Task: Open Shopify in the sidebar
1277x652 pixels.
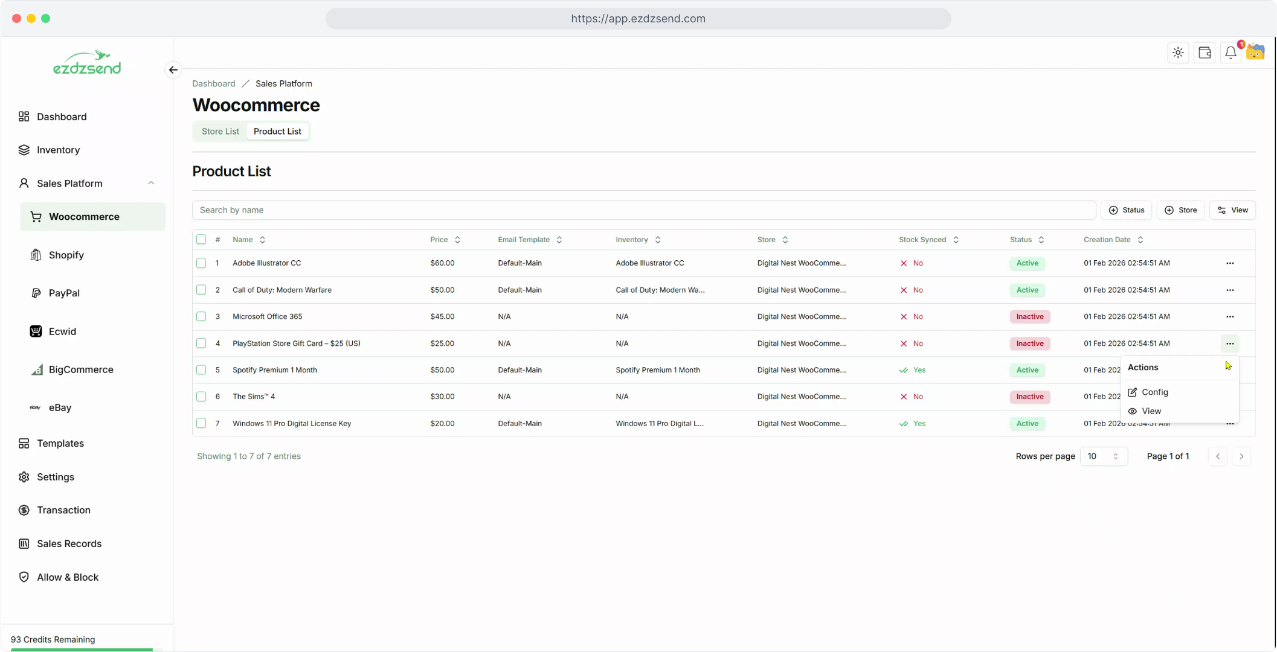Action: [x=66, y=255]
